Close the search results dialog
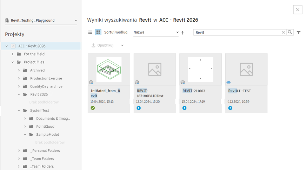 [x=298, y=10]
